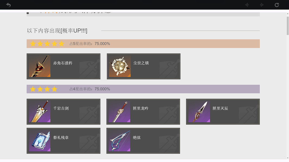
Task: Tap the refresh icon in the top bar
Action: tap(277, 5)
